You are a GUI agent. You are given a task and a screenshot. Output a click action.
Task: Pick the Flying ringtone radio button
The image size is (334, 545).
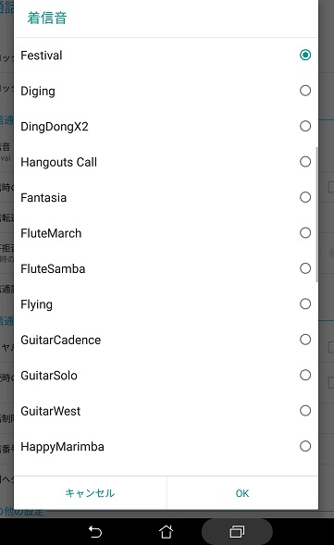click(x=305, y=304)
